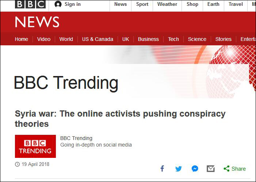The height and width of the screenshot is (182, 256).
Task: Share article on Facebook
Action: (163, 168)
